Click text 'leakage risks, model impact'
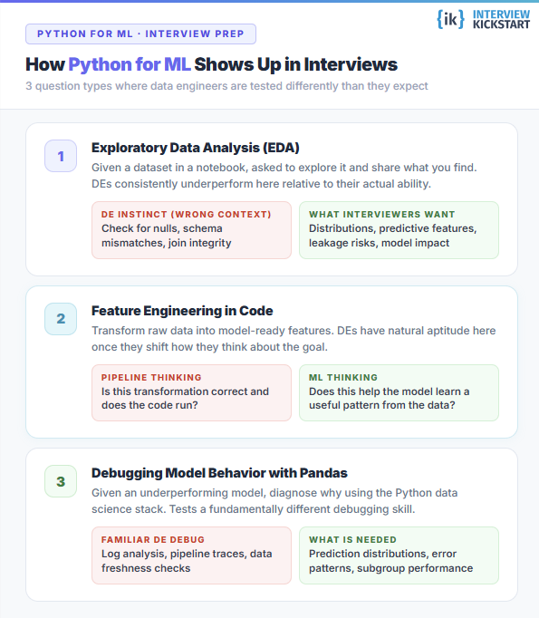This screenshot has height=618, width=539. 379,243
